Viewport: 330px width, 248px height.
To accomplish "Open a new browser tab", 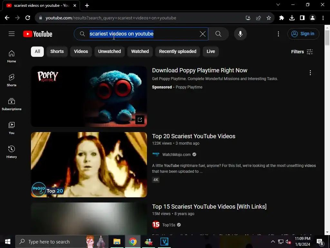I will [x=87, y=5].
